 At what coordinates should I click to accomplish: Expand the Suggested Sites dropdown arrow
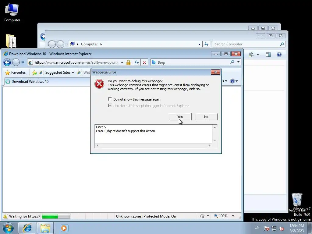[73, 73]
